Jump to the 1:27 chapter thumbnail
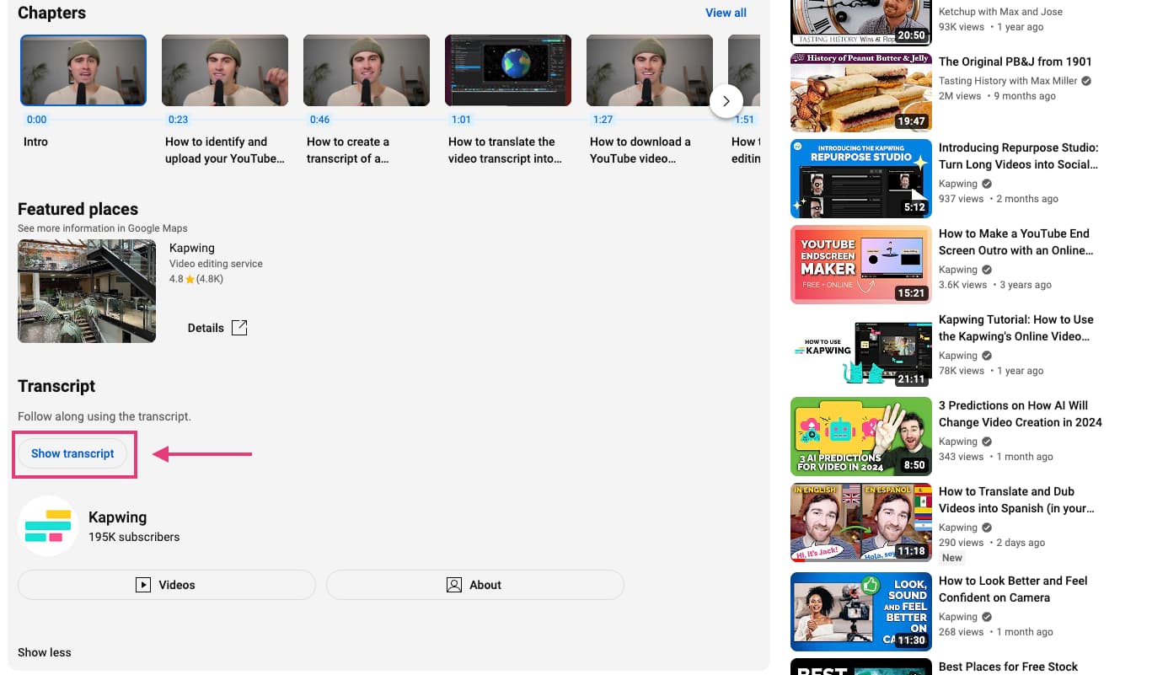 650,70
